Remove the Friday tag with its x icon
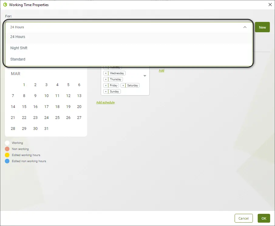Viewport: 275px width, 226px height. (106, 85)
